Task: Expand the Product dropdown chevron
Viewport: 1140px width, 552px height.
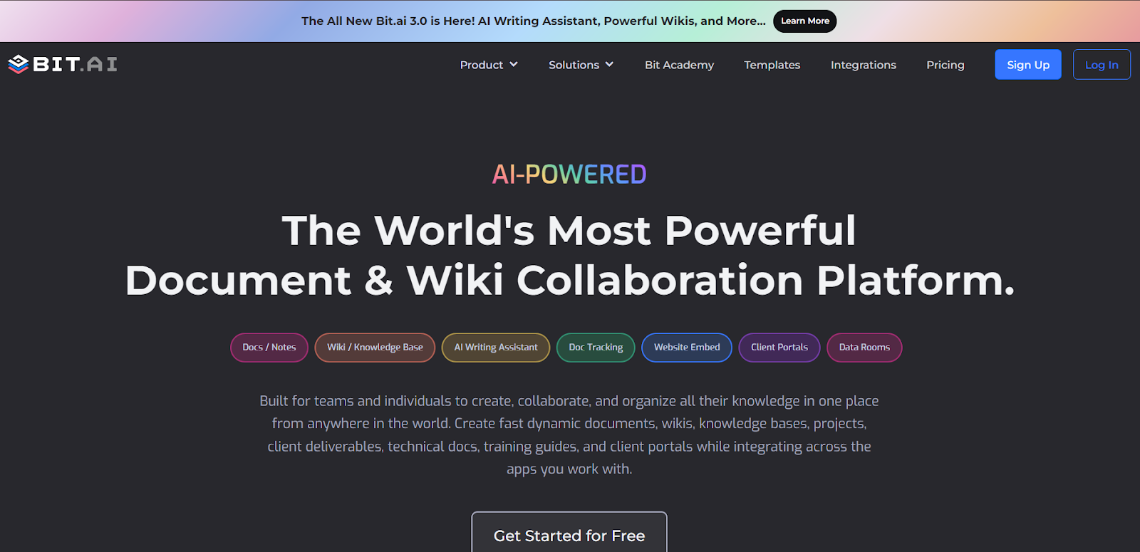Action: pos(514,65)
